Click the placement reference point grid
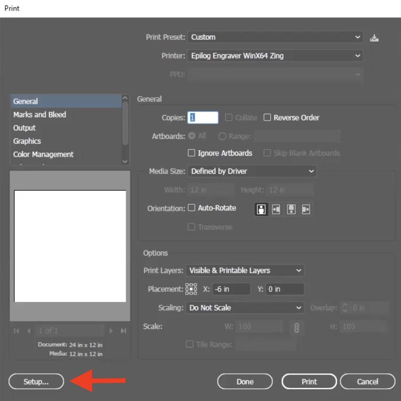The width and height of the screenshot is (401, 401). tap(192, 289)
